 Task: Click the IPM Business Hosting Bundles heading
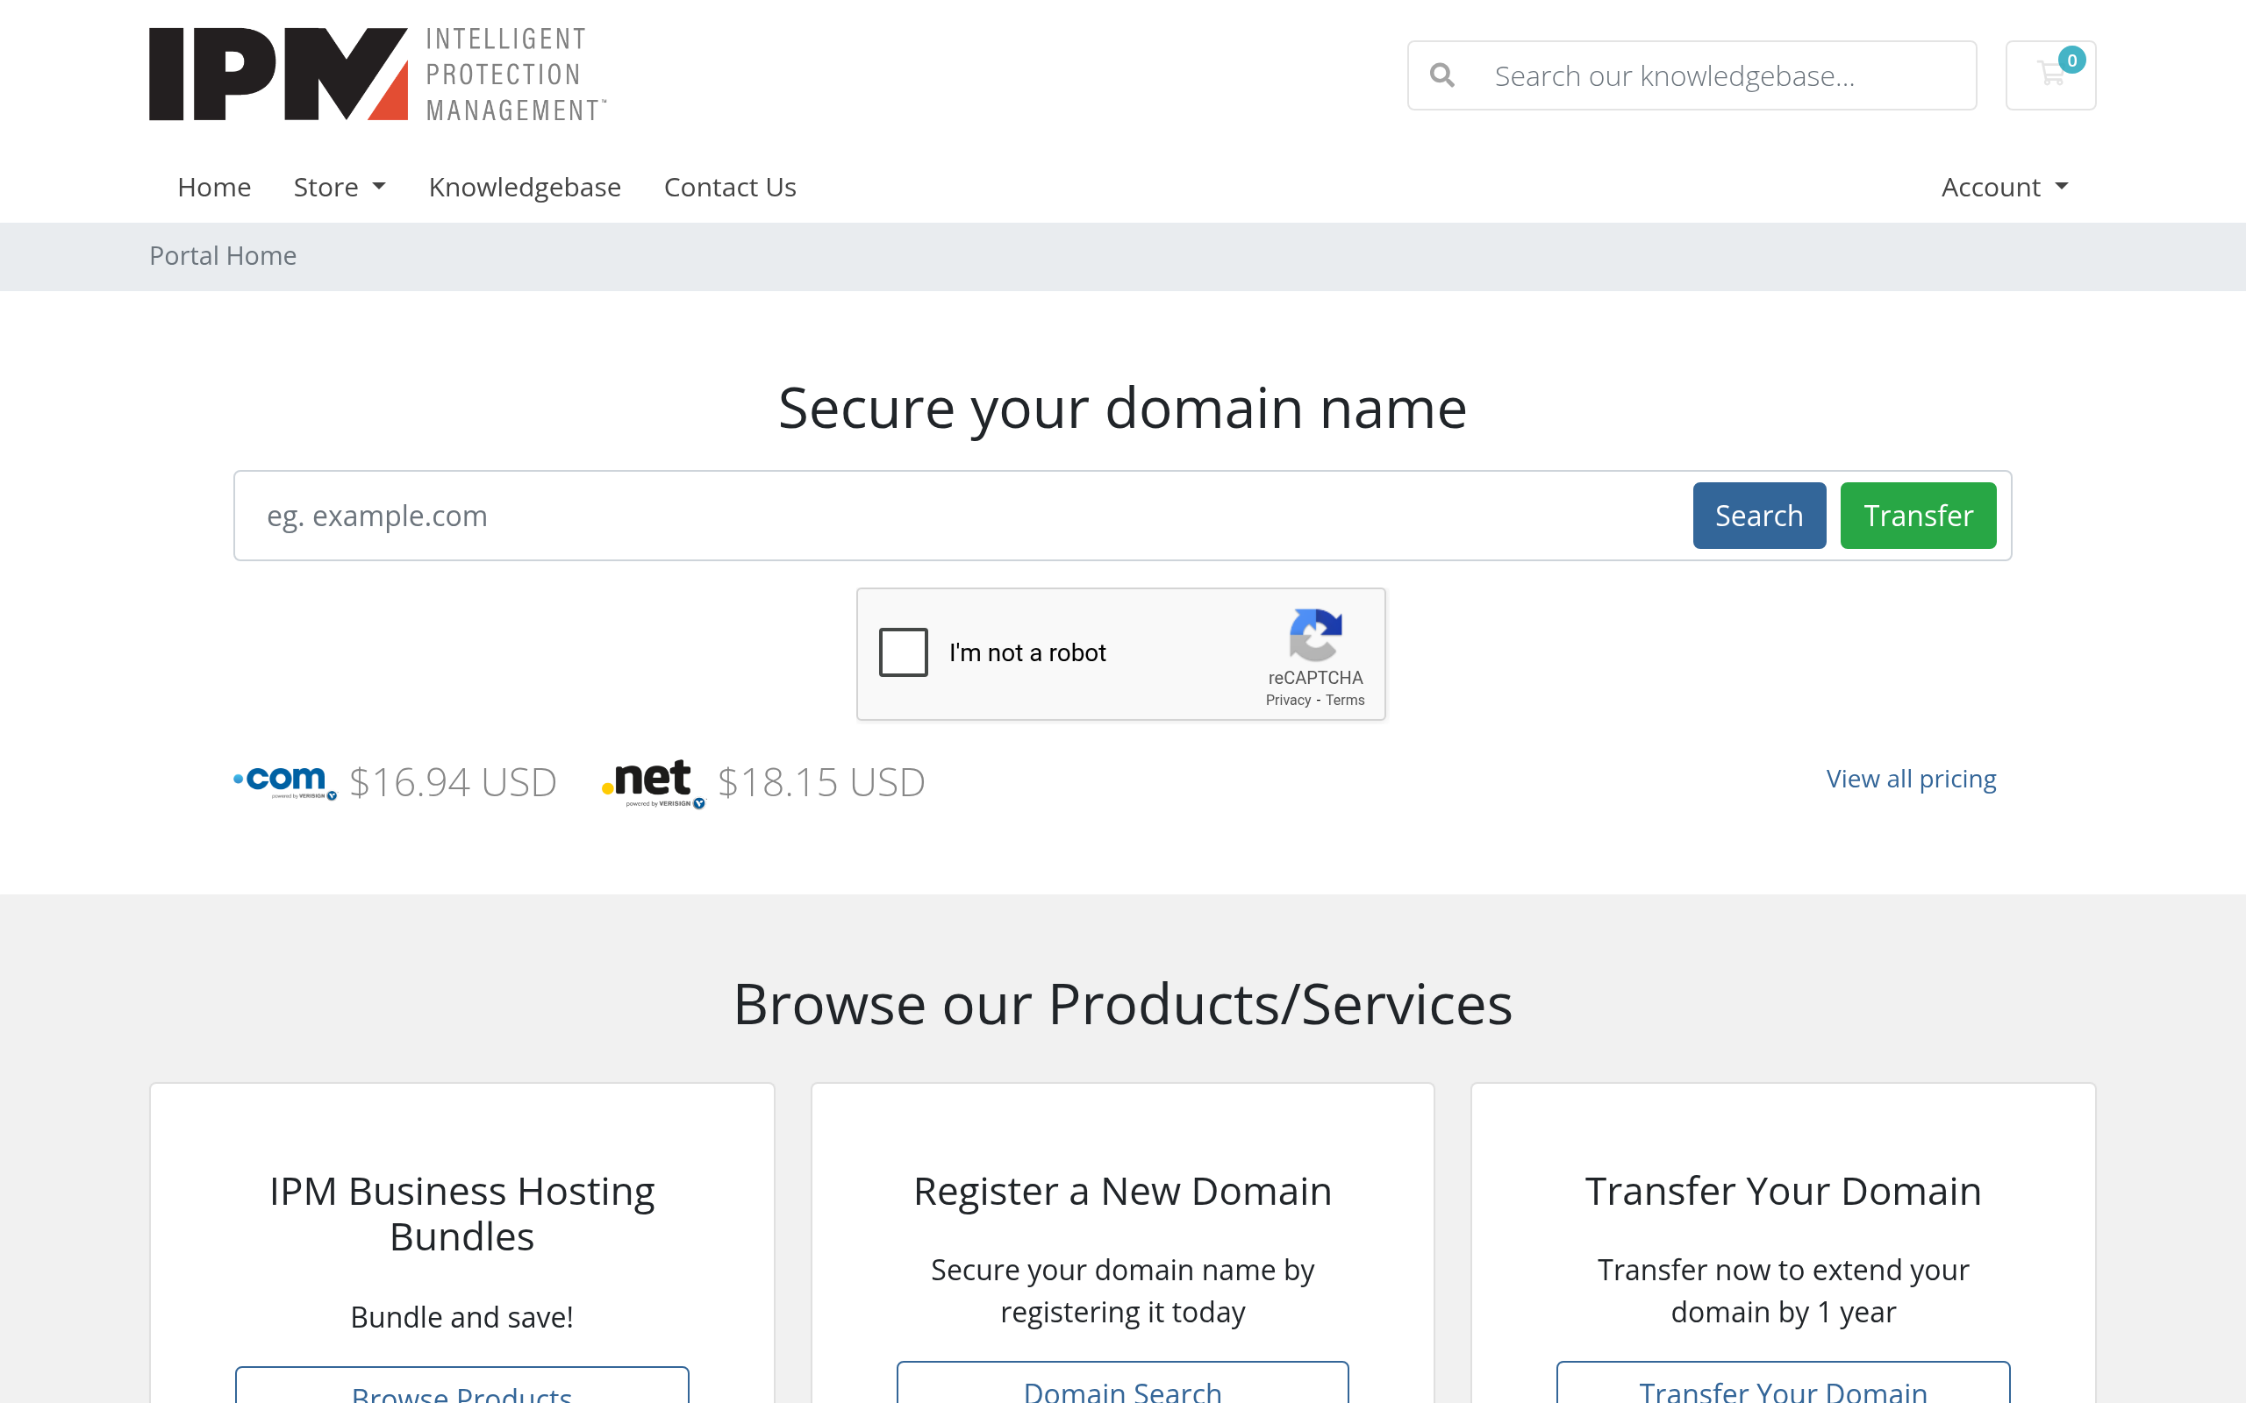pyautogui.click(x=462, y=1214)
